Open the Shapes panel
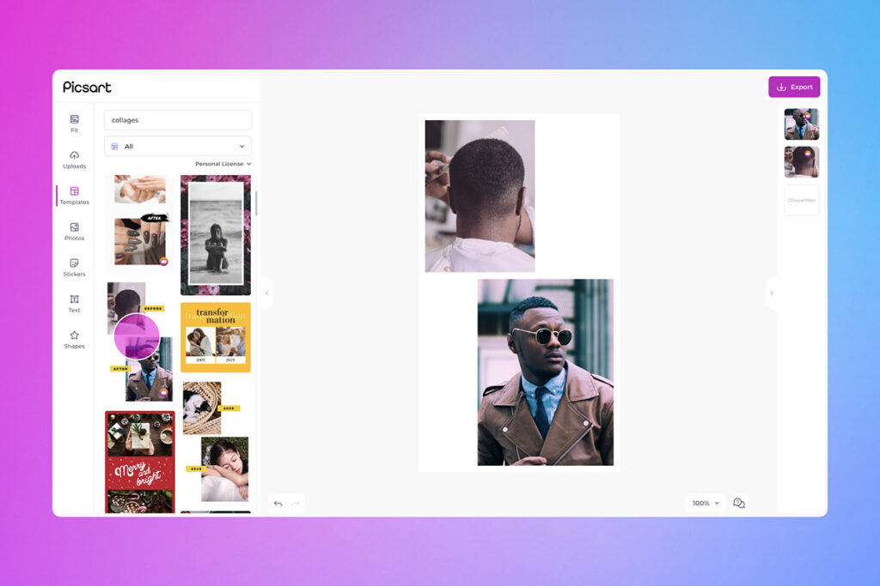 click(x=74, y=340)
